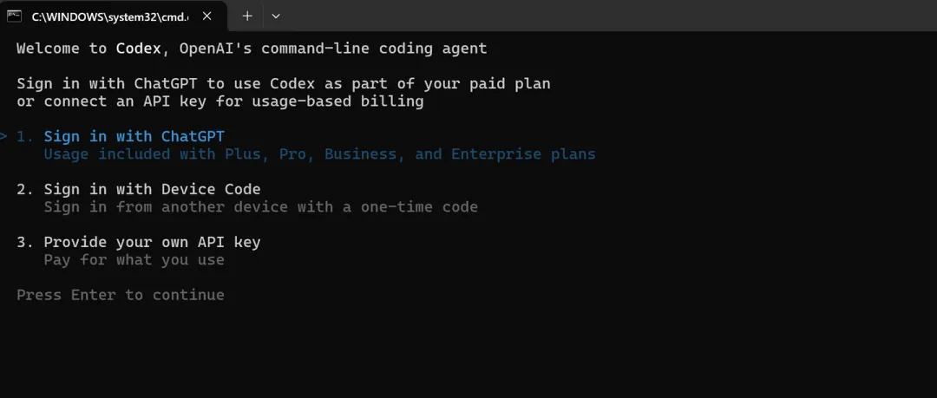Click the empty title bar area
This screenshot has height=398, width=937.
tap(610, 16)
